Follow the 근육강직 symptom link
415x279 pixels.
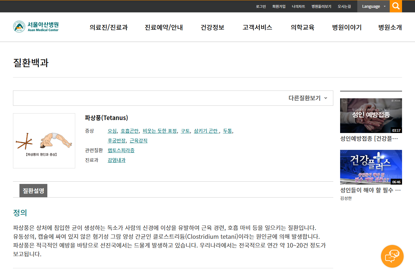[x=138, y=140]
